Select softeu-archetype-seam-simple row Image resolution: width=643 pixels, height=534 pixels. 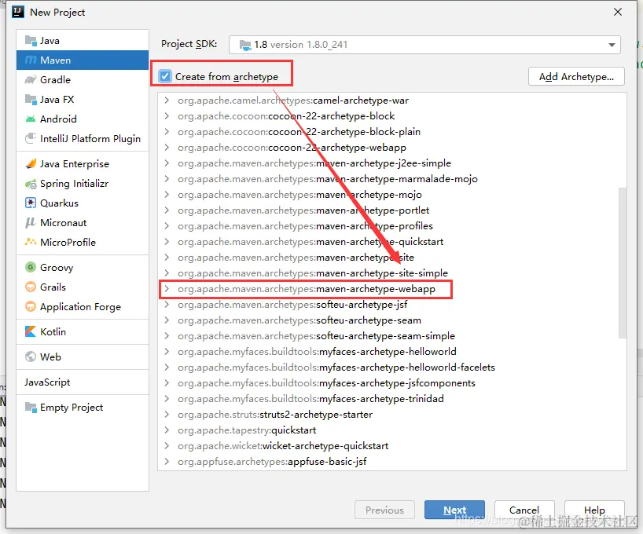[392, 336]
